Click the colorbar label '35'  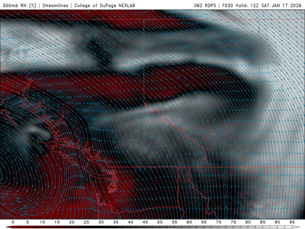[x=116, y=222]
